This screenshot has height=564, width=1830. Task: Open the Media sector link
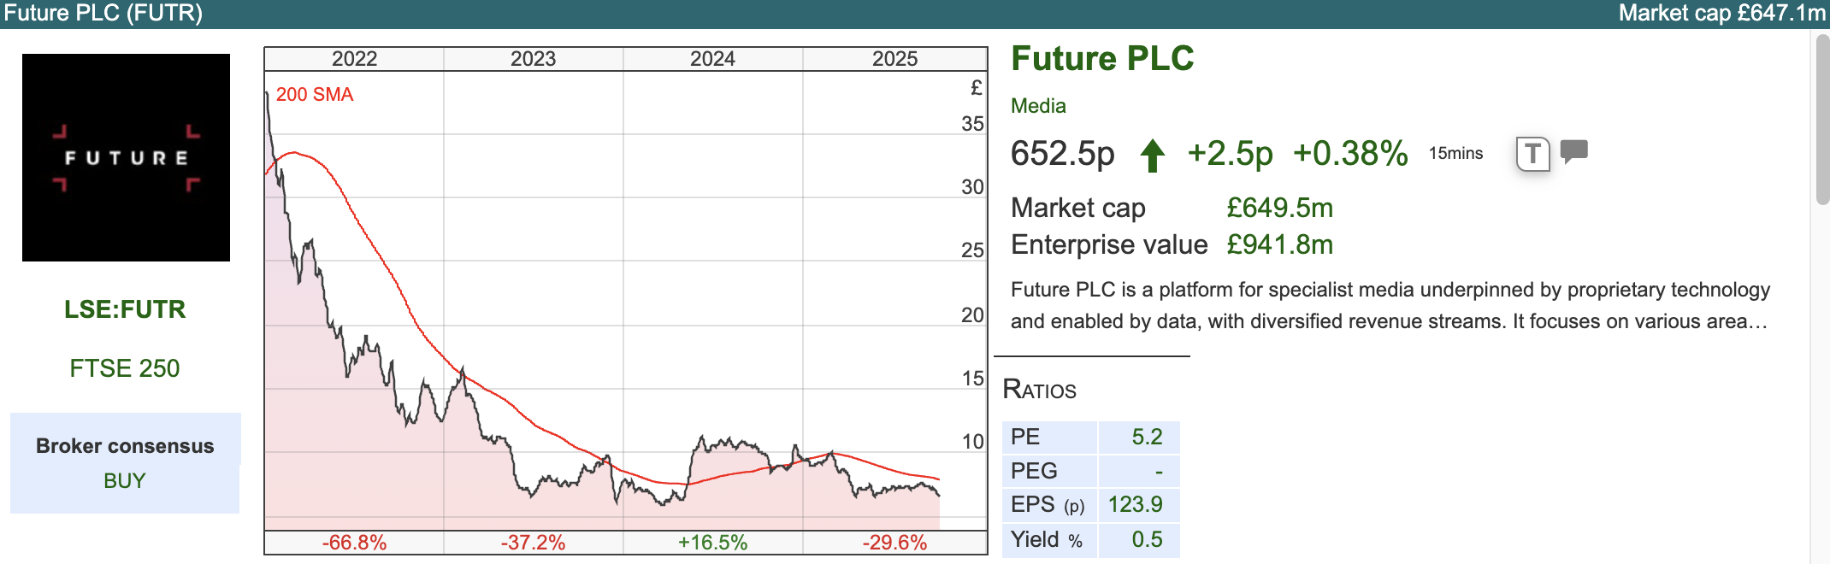pos(1038,106)
